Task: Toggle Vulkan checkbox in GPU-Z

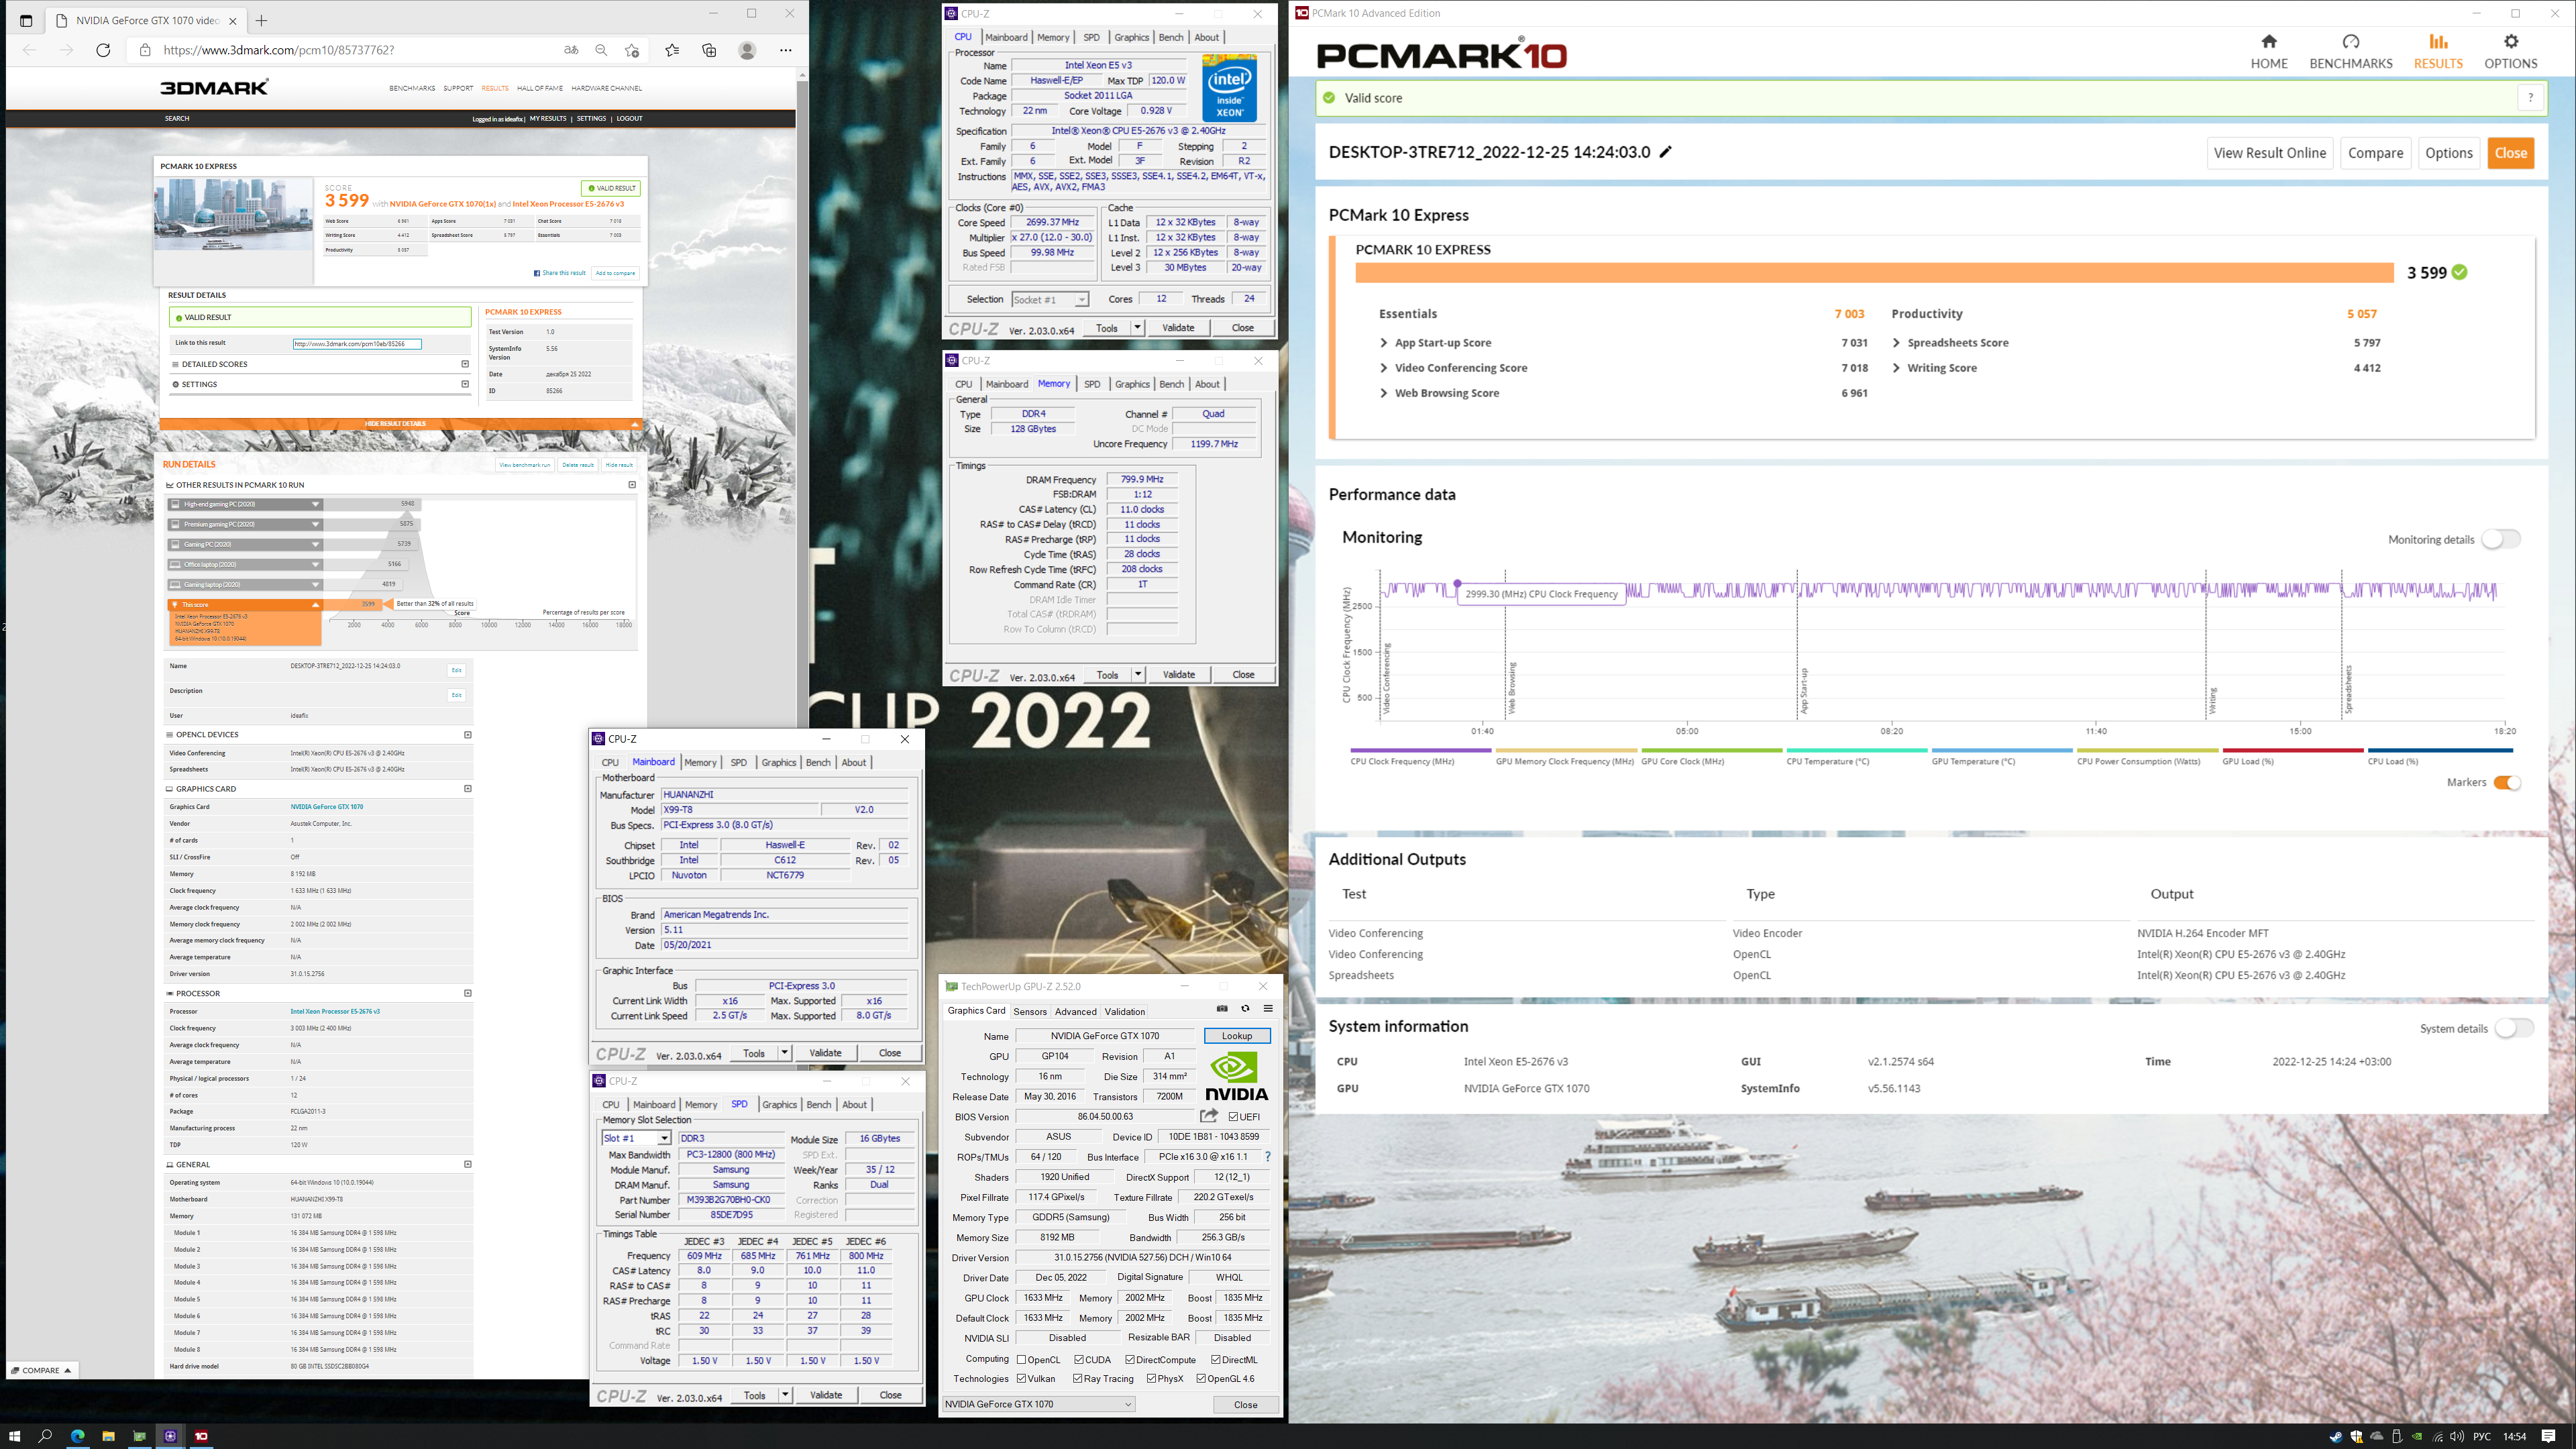Action: 1021,1379
